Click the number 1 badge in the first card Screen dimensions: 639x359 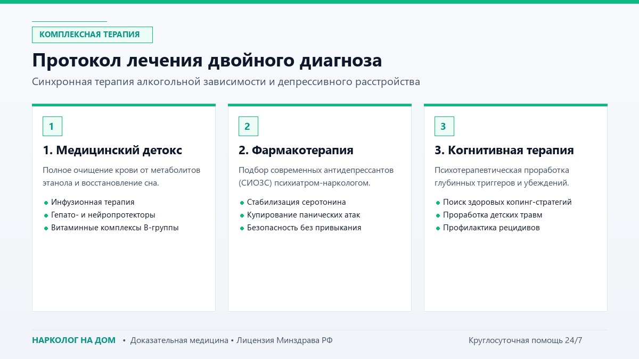pyautogui.click(x=52, y=126)
